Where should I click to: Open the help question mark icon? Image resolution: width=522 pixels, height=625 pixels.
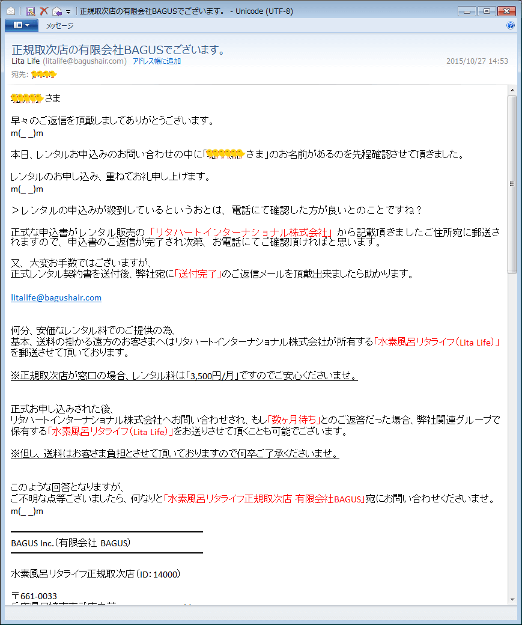[511, 25]
